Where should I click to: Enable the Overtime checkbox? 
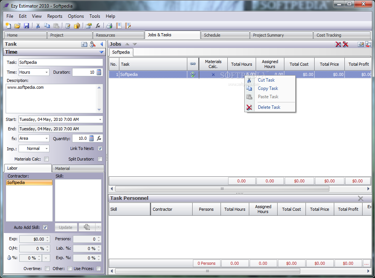(x=47, y=269)
